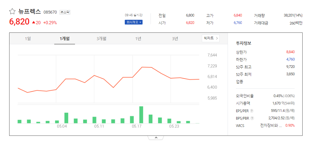Screen dimensions: 310x142
Task: Click the 52주 최고 value 9,720
Action: point(290,67)
